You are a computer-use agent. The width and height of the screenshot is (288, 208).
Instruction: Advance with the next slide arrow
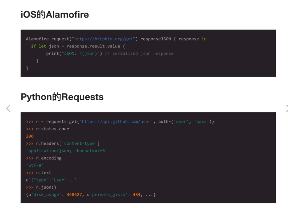(287, 108)
